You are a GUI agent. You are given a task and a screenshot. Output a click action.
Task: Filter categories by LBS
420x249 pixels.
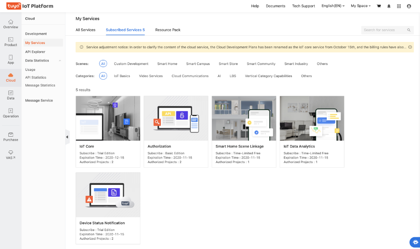point(233,76)
